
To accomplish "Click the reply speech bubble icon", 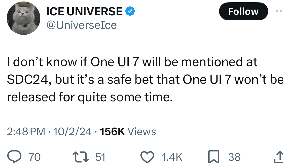I will 19,157.
